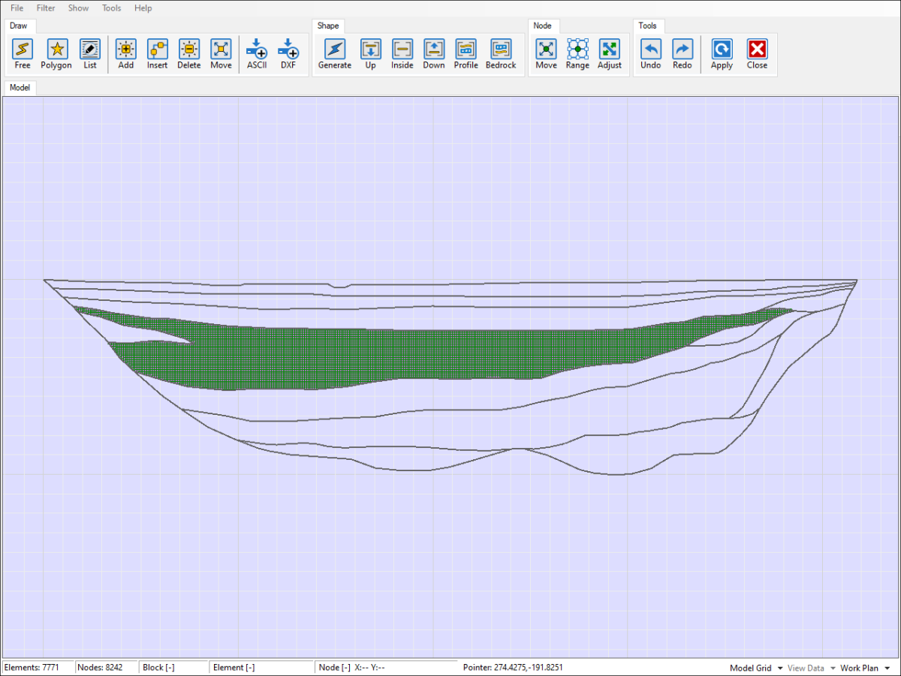Click the Block [-] status field

pos(174,668)
